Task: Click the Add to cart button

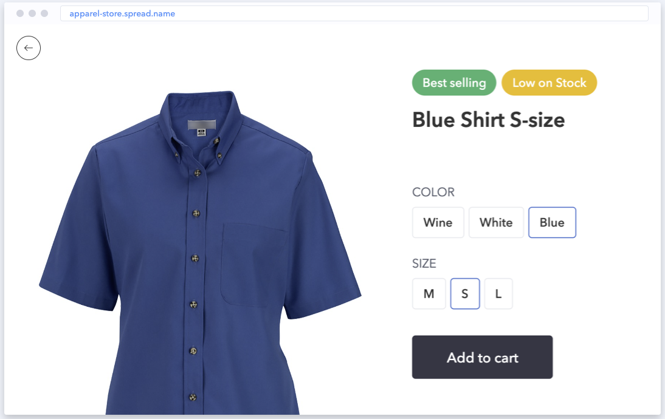Action: [482, 358]
